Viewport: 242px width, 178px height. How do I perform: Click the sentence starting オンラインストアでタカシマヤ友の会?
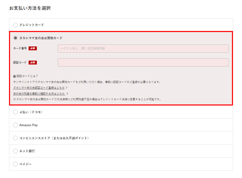coord(87,82)
